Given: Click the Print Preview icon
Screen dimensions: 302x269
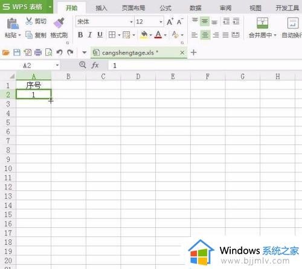Looking at the screenshot, I should [48, 53].
